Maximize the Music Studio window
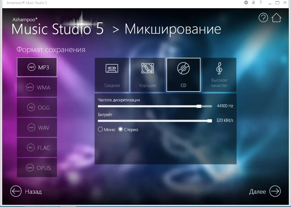Screen dimensions: 291x207 277,3
